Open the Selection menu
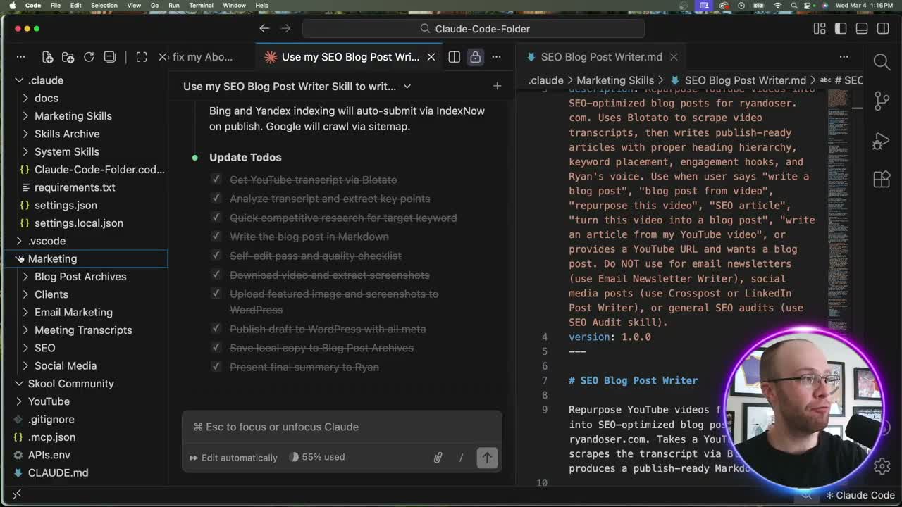The height and width of the screenshot is (507, 902). [104, 5]
